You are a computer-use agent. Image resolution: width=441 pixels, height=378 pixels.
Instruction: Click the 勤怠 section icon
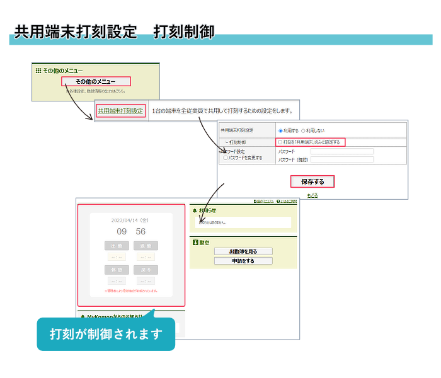(195, 241)
